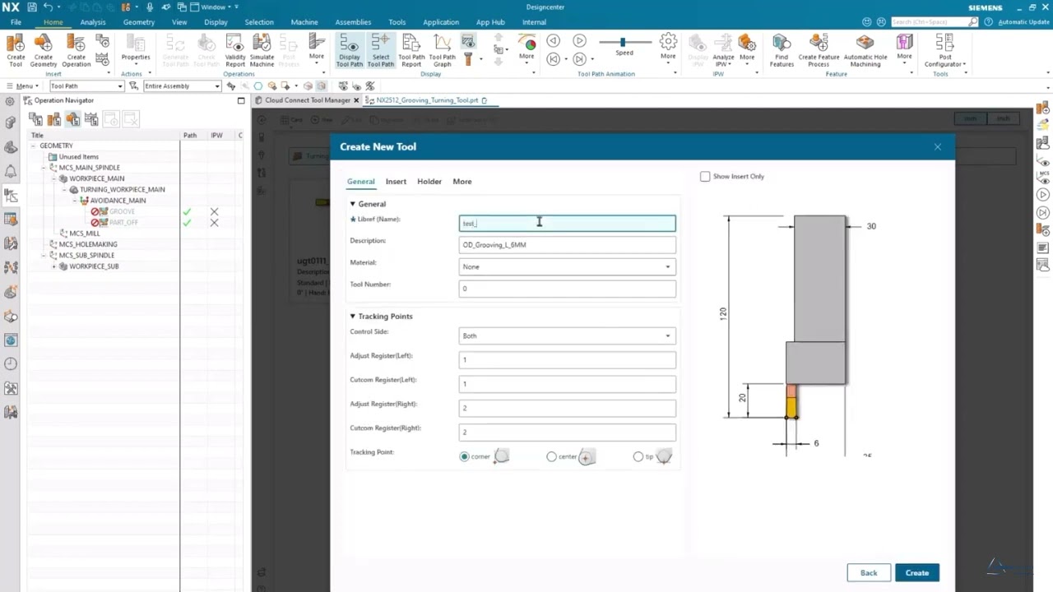
Task: Switch to NX2512_Grooving_Turning_Tool.prt tab
Action: [x=427, y=100]
